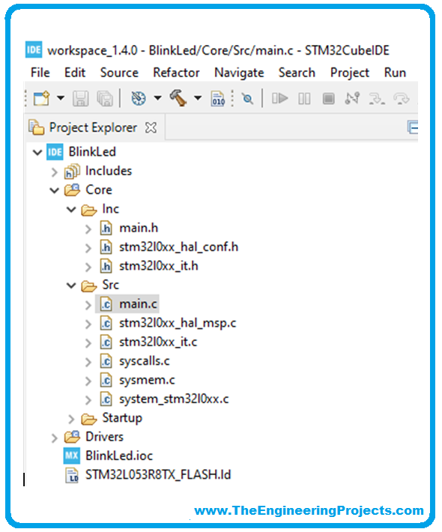
Task: Expand the sysmem.c node
Action: click(x=88, y=381)
